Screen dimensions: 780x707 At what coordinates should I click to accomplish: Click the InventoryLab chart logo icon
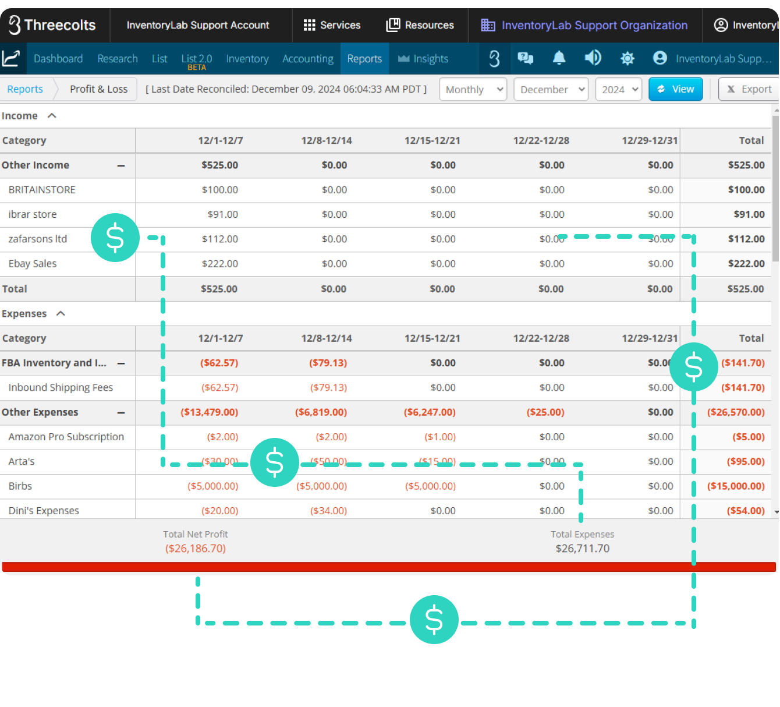11,58
